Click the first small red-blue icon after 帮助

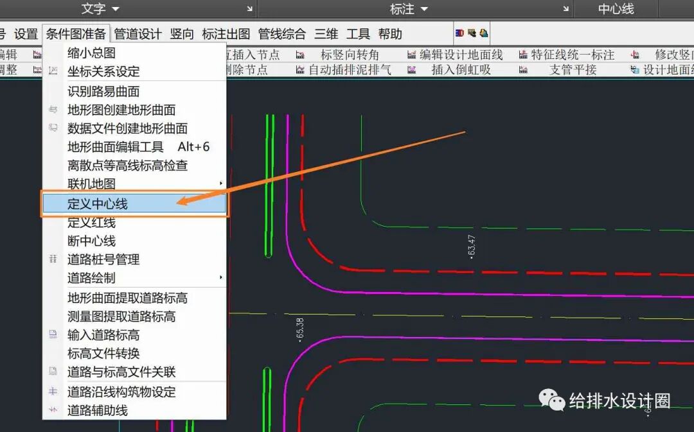click(x=459, y=33)
